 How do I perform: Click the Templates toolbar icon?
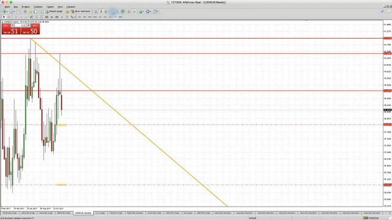155,12
